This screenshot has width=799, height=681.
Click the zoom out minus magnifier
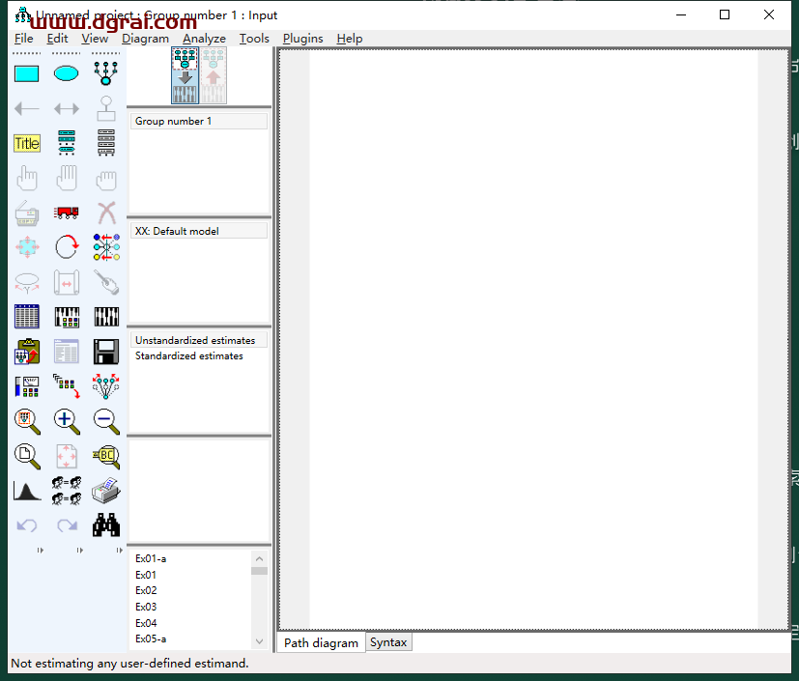(x=106, y=421)
